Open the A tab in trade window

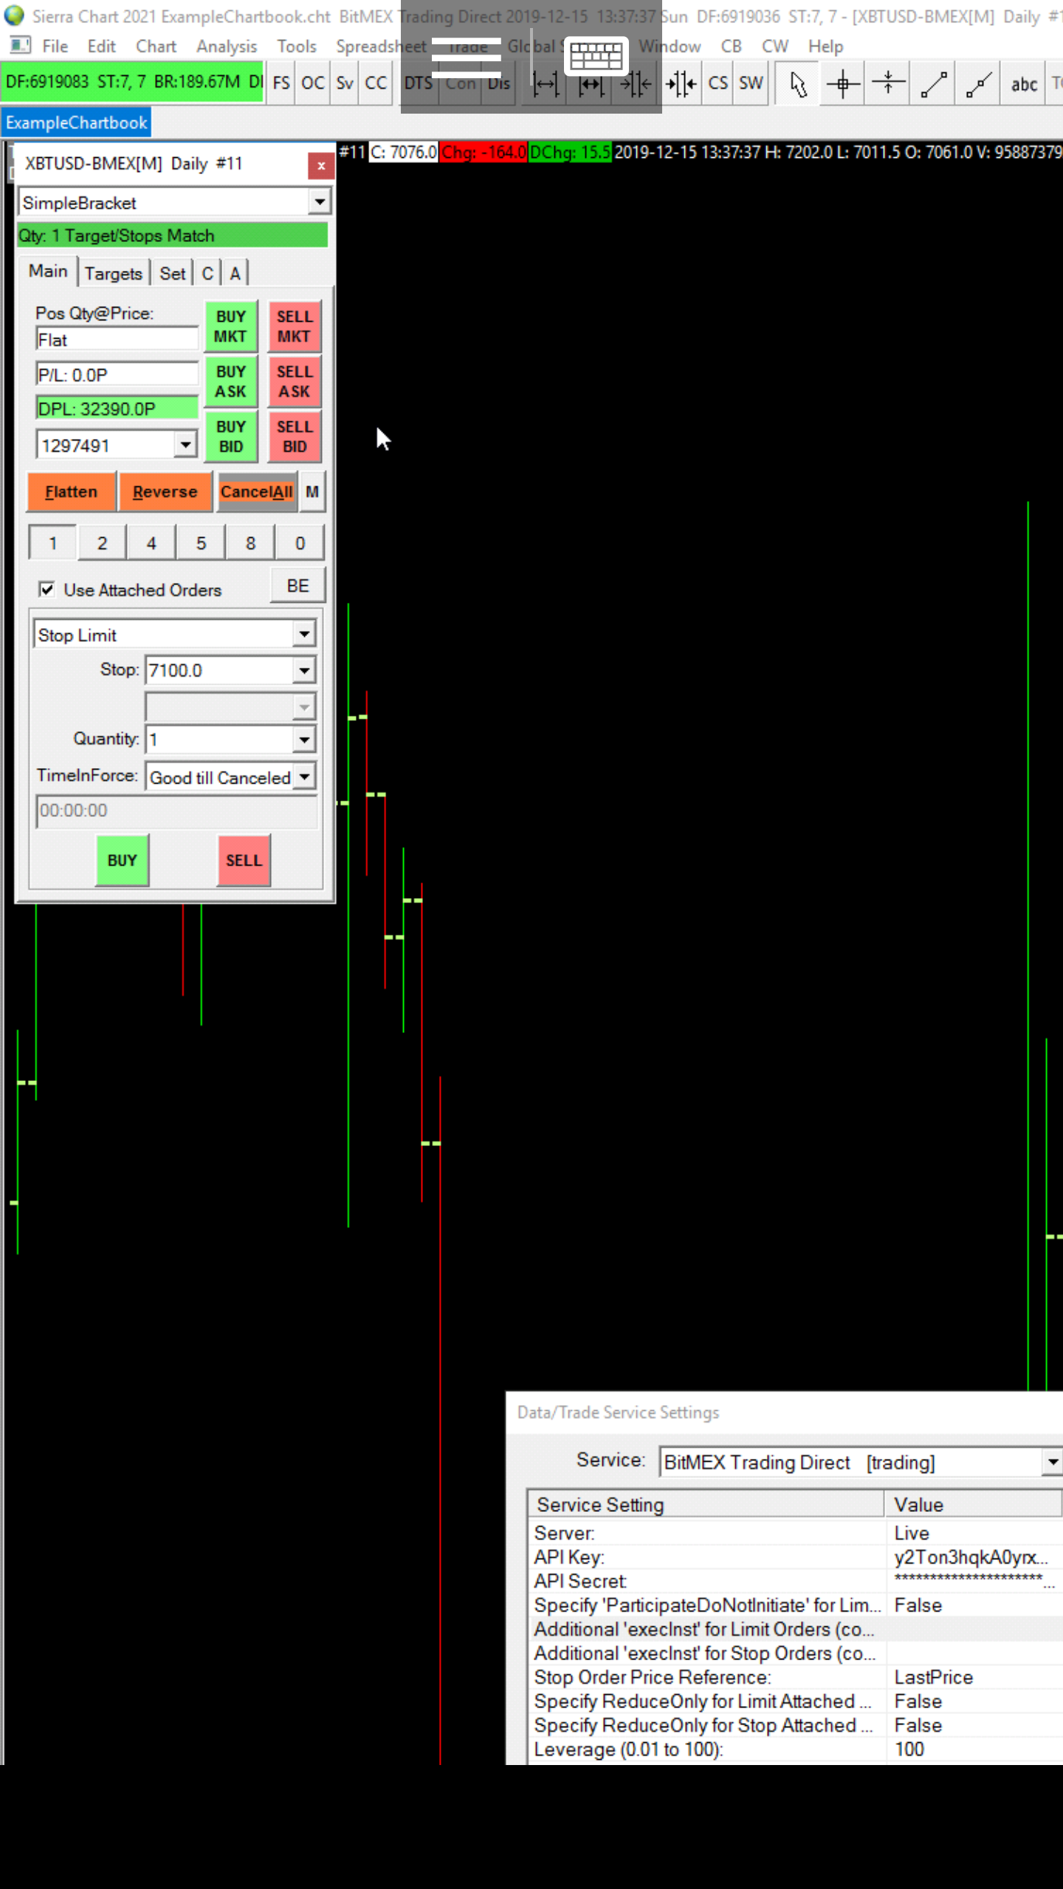(x=235, y=274)
